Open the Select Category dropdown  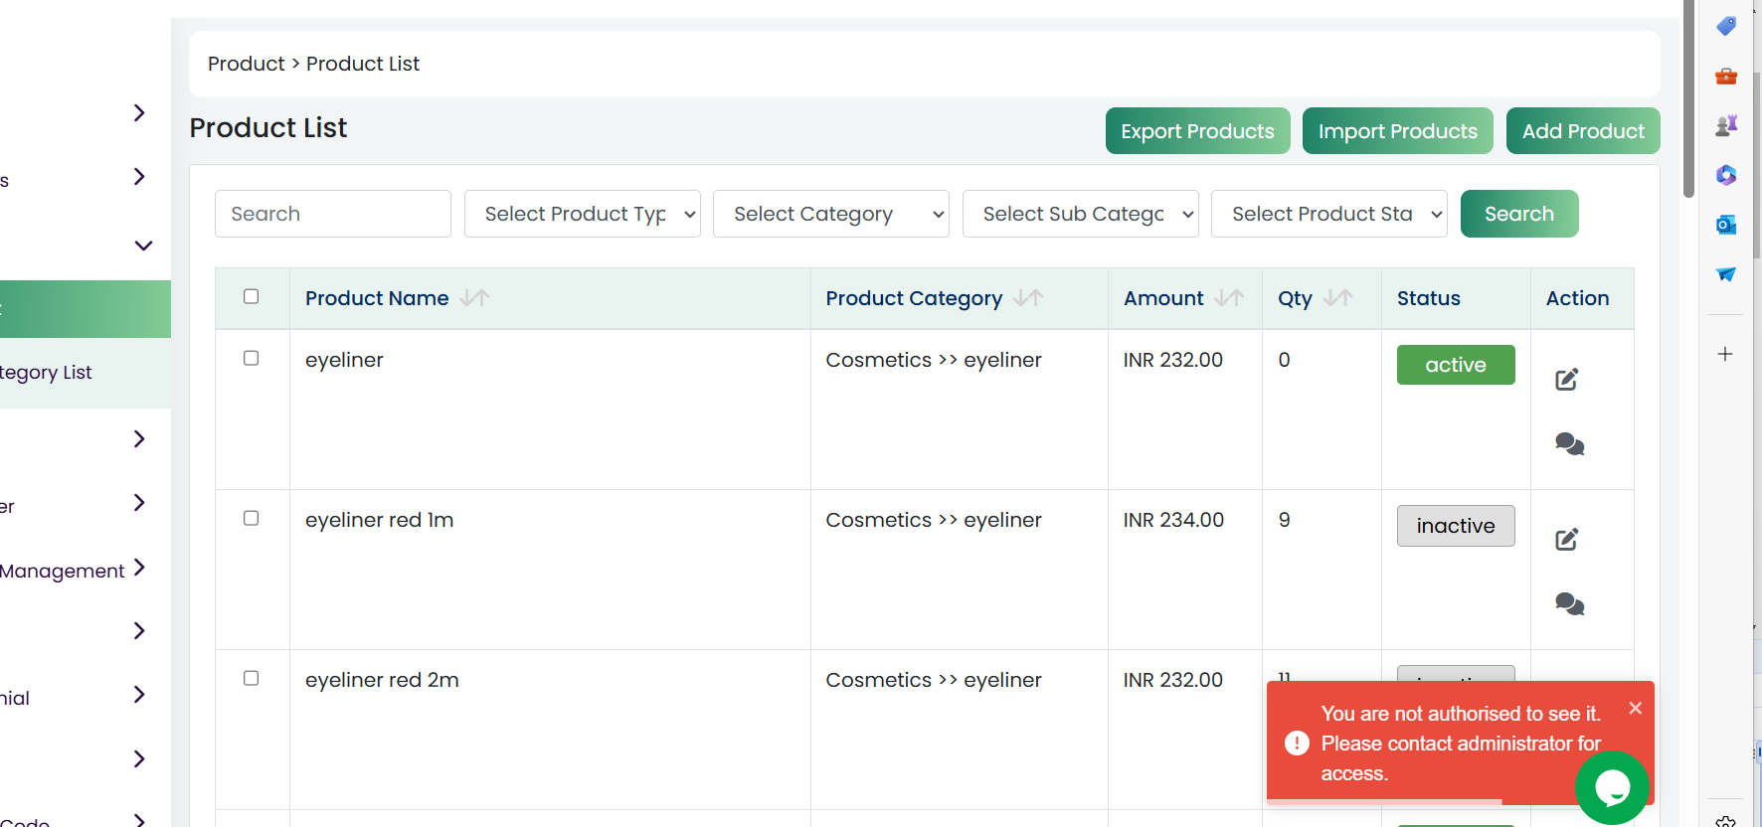click(x=831, y=214)
